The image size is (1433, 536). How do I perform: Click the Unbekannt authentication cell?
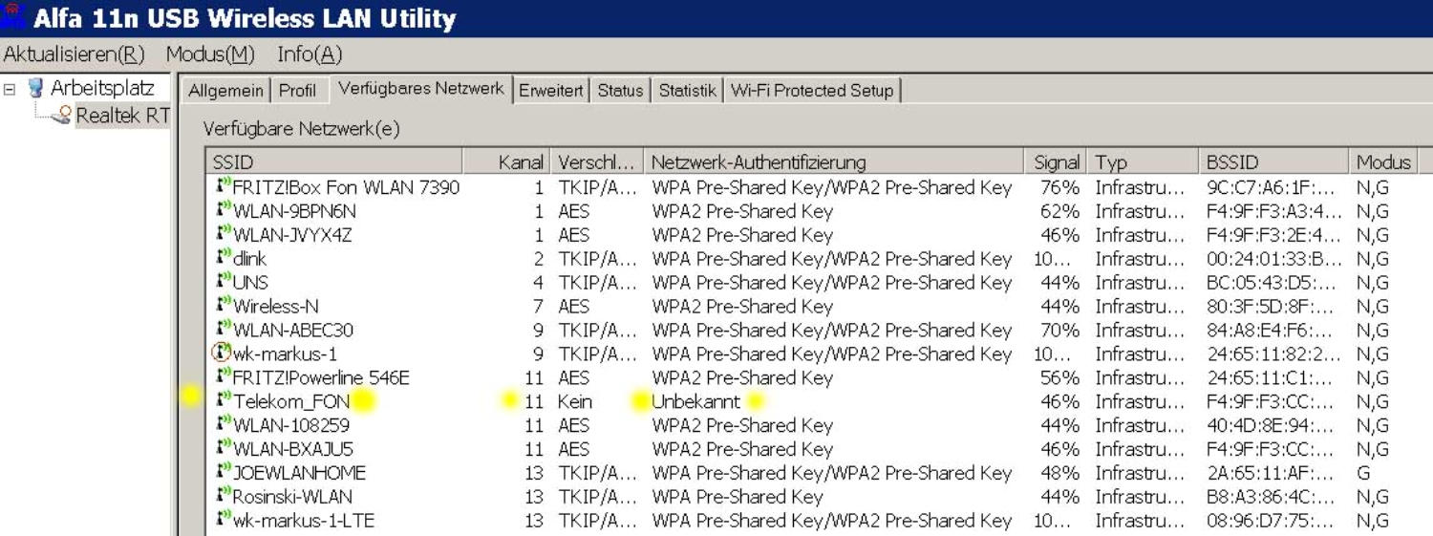[695, 402]
